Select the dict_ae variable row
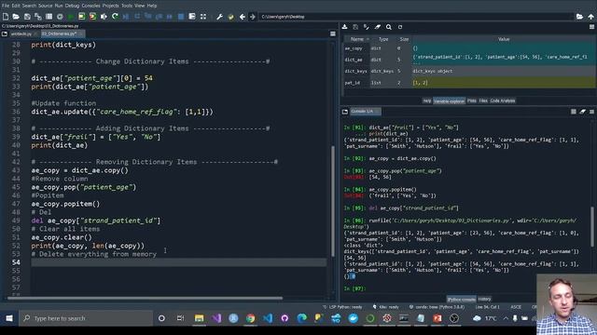 pos(469,60)
